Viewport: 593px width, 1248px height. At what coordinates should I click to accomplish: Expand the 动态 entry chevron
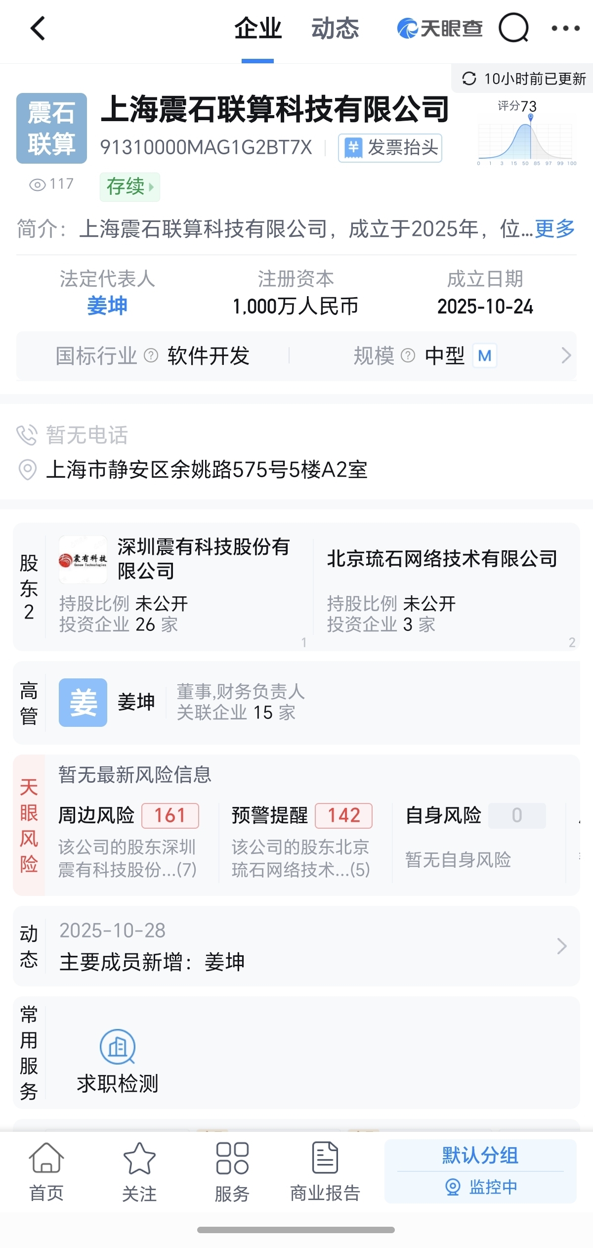(561, 946)
